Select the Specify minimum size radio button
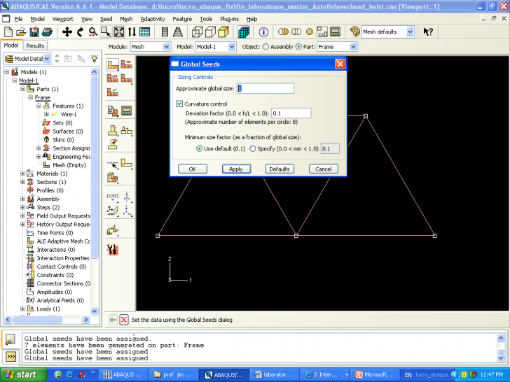 coord(252,148)
